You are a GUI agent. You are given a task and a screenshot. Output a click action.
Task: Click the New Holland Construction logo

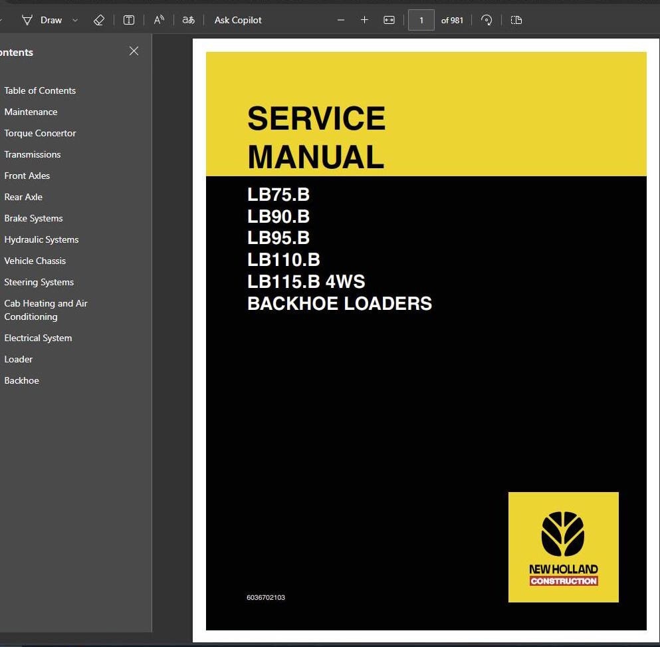point(563,547)
